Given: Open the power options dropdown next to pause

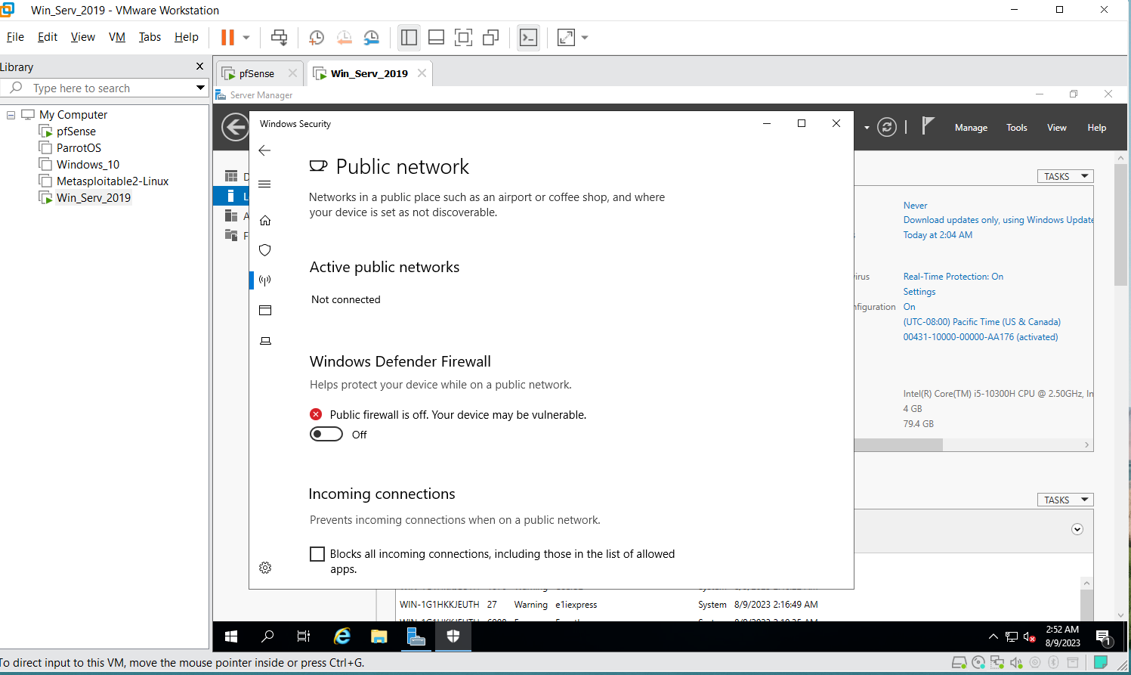Looking at the screenshot, I should tap(246, 37).
